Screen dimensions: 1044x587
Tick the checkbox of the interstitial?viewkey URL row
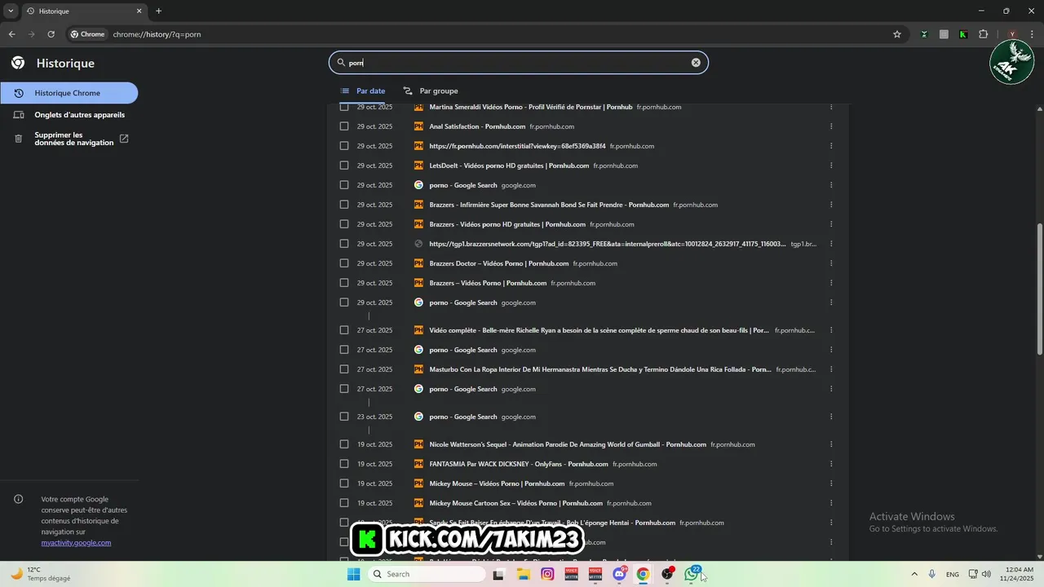tap(344, 146)
